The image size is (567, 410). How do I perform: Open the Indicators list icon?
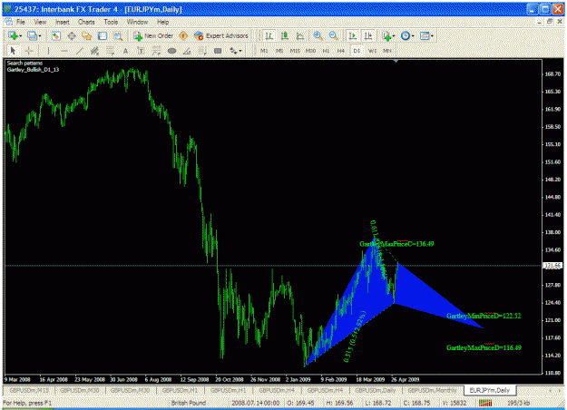(386, 35)
